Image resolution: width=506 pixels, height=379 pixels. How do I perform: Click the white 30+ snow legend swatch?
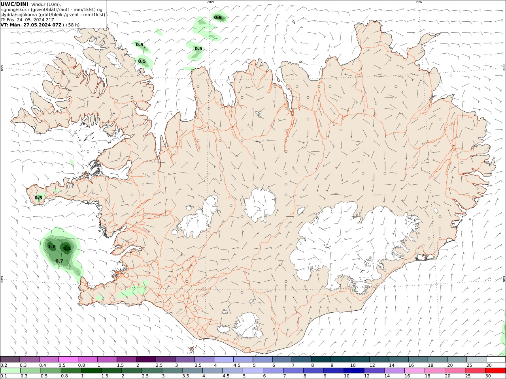pyautogui.click(x=496, y=359)
